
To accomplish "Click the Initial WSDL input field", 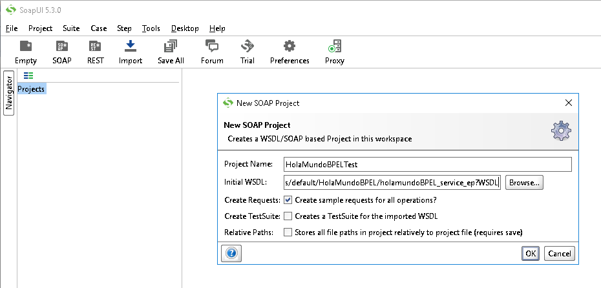I will tap(392, 183).
